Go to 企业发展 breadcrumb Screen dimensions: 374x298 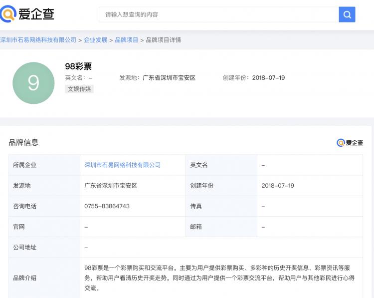(95, 40)
